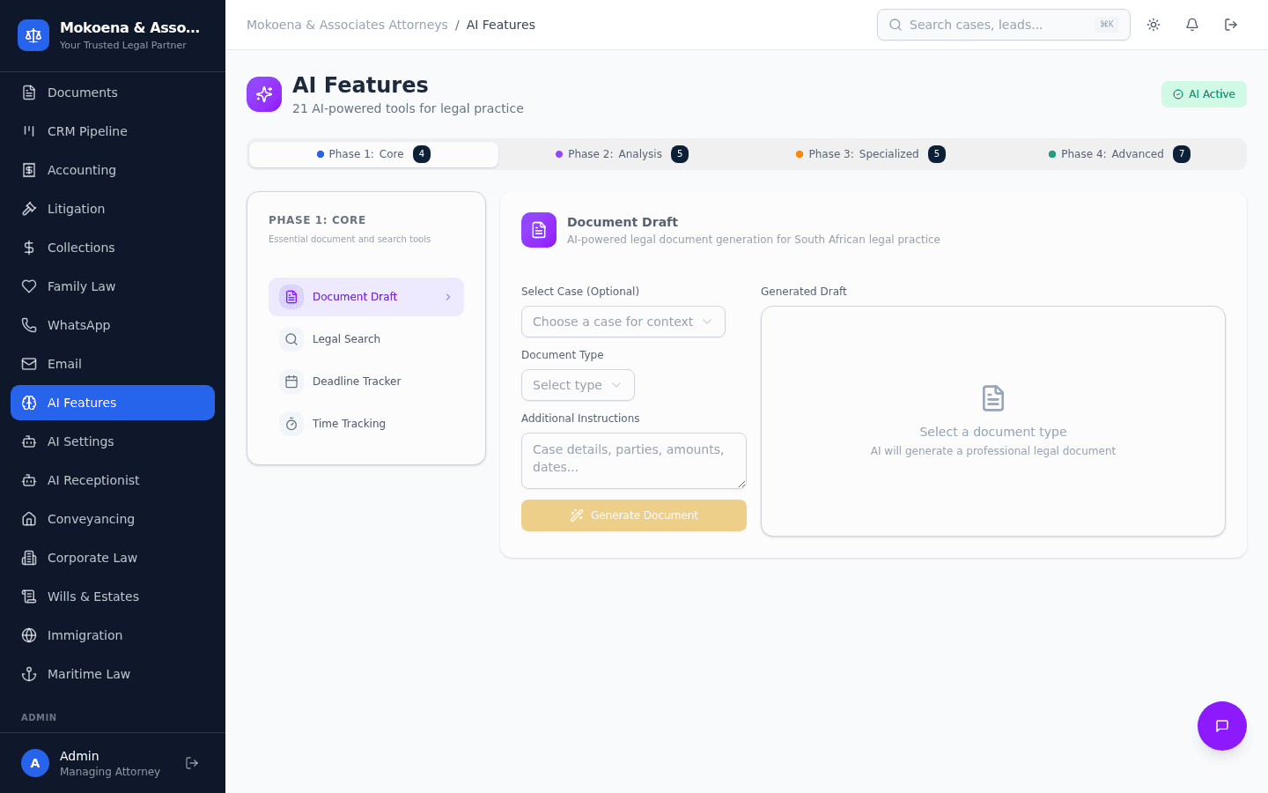The width and height of the screenshot is (1268, 793).
Task: Open the AI Receptionist page
Action: [113, 480]
